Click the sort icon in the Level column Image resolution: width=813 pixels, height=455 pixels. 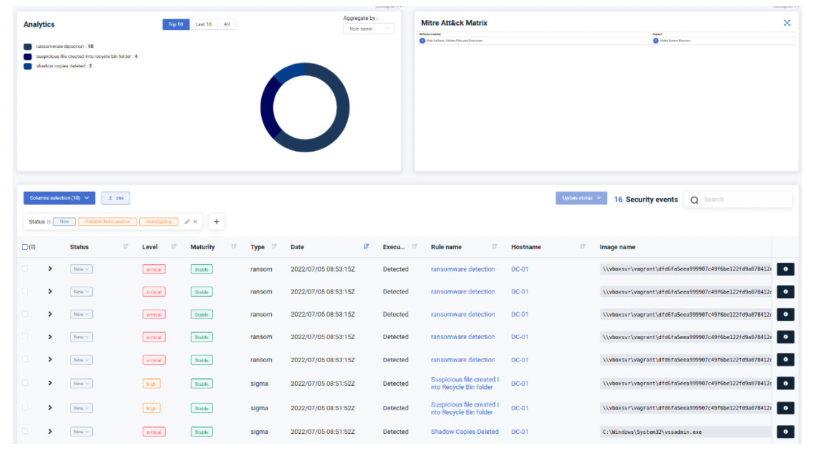174,247
